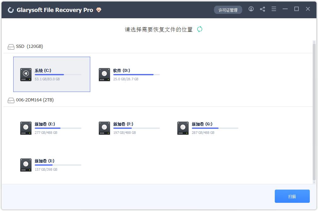Click the 157 GB/398 GB size text
Screen dimensions: 318x211
pos(46,169)
